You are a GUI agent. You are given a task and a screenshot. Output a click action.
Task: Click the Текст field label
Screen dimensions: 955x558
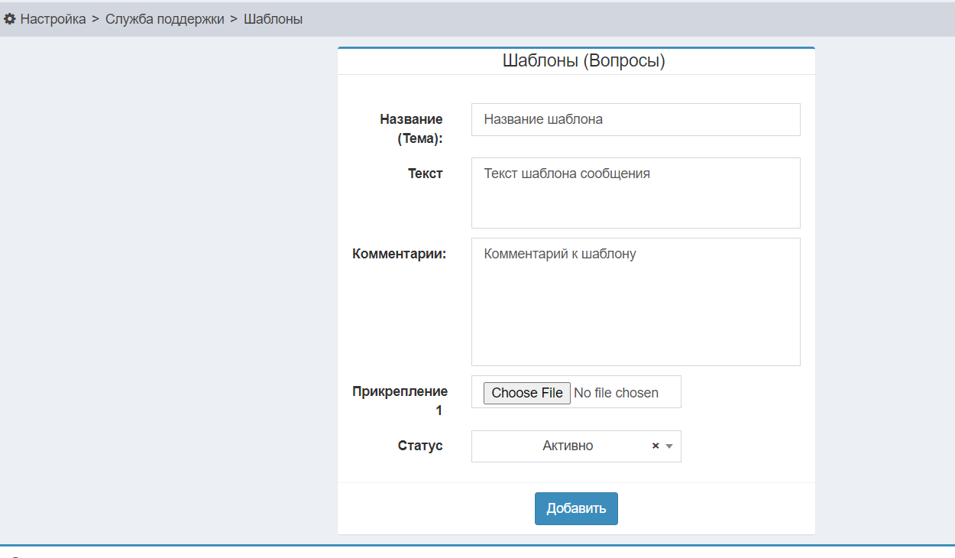(425, 174)
